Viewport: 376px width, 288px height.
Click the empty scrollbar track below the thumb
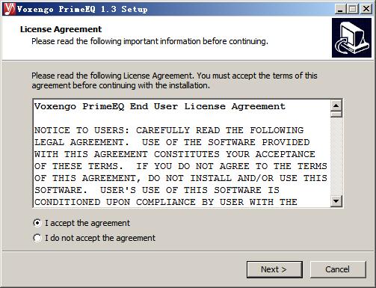(x=336, y=156)
